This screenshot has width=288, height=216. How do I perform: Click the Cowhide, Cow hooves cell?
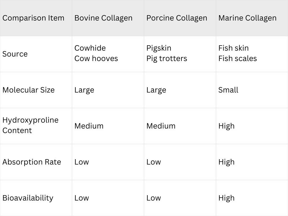pyautogui.click(x=96, y=53)
